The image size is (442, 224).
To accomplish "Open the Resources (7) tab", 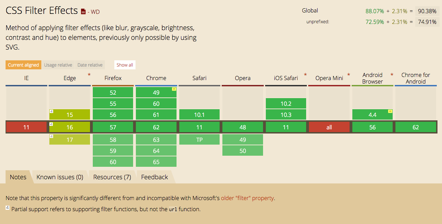I will [112, 177].
